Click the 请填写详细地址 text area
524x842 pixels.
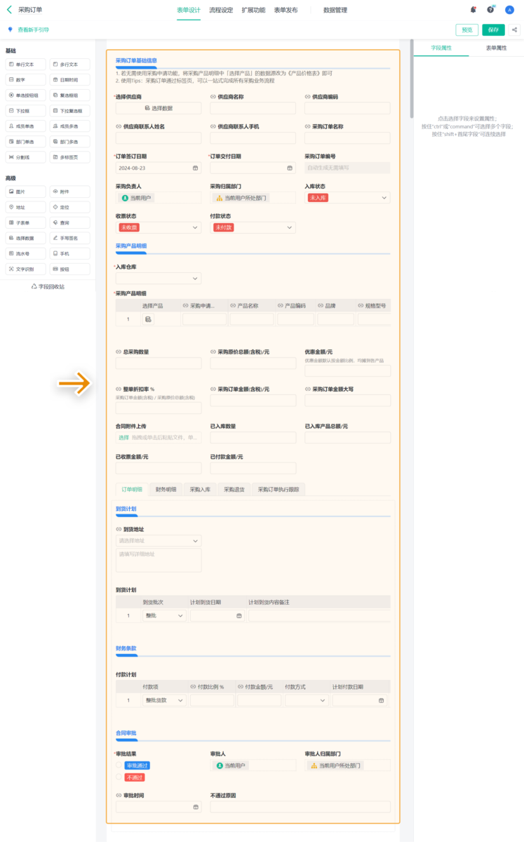159,560
